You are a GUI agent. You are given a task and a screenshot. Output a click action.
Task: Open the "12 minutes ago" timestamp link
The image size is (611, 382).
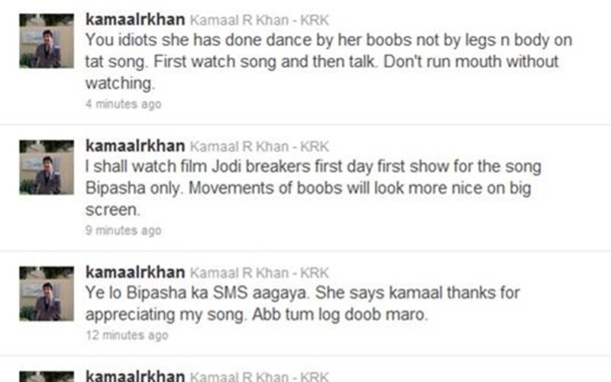pyautogui.click(x=127, y=335)
